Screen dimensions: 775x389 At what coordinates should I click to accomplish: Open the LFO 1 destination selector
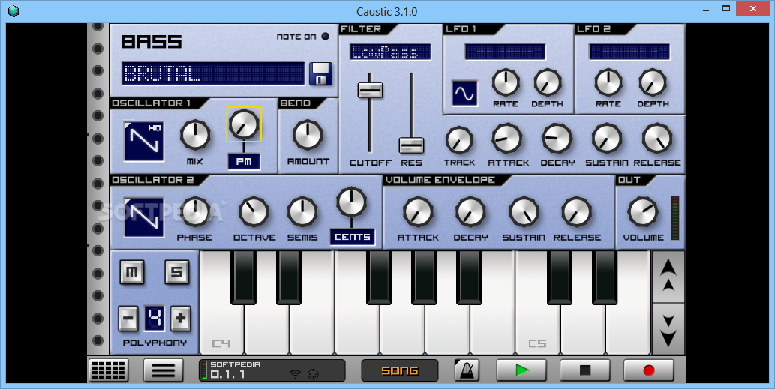505,51
